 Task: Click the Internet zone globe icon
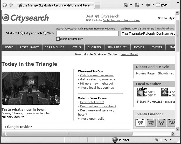115,140
